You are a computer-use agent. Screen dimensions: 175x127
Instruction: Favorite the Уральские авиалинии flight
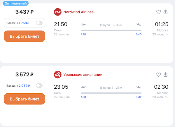click(159, 75)
